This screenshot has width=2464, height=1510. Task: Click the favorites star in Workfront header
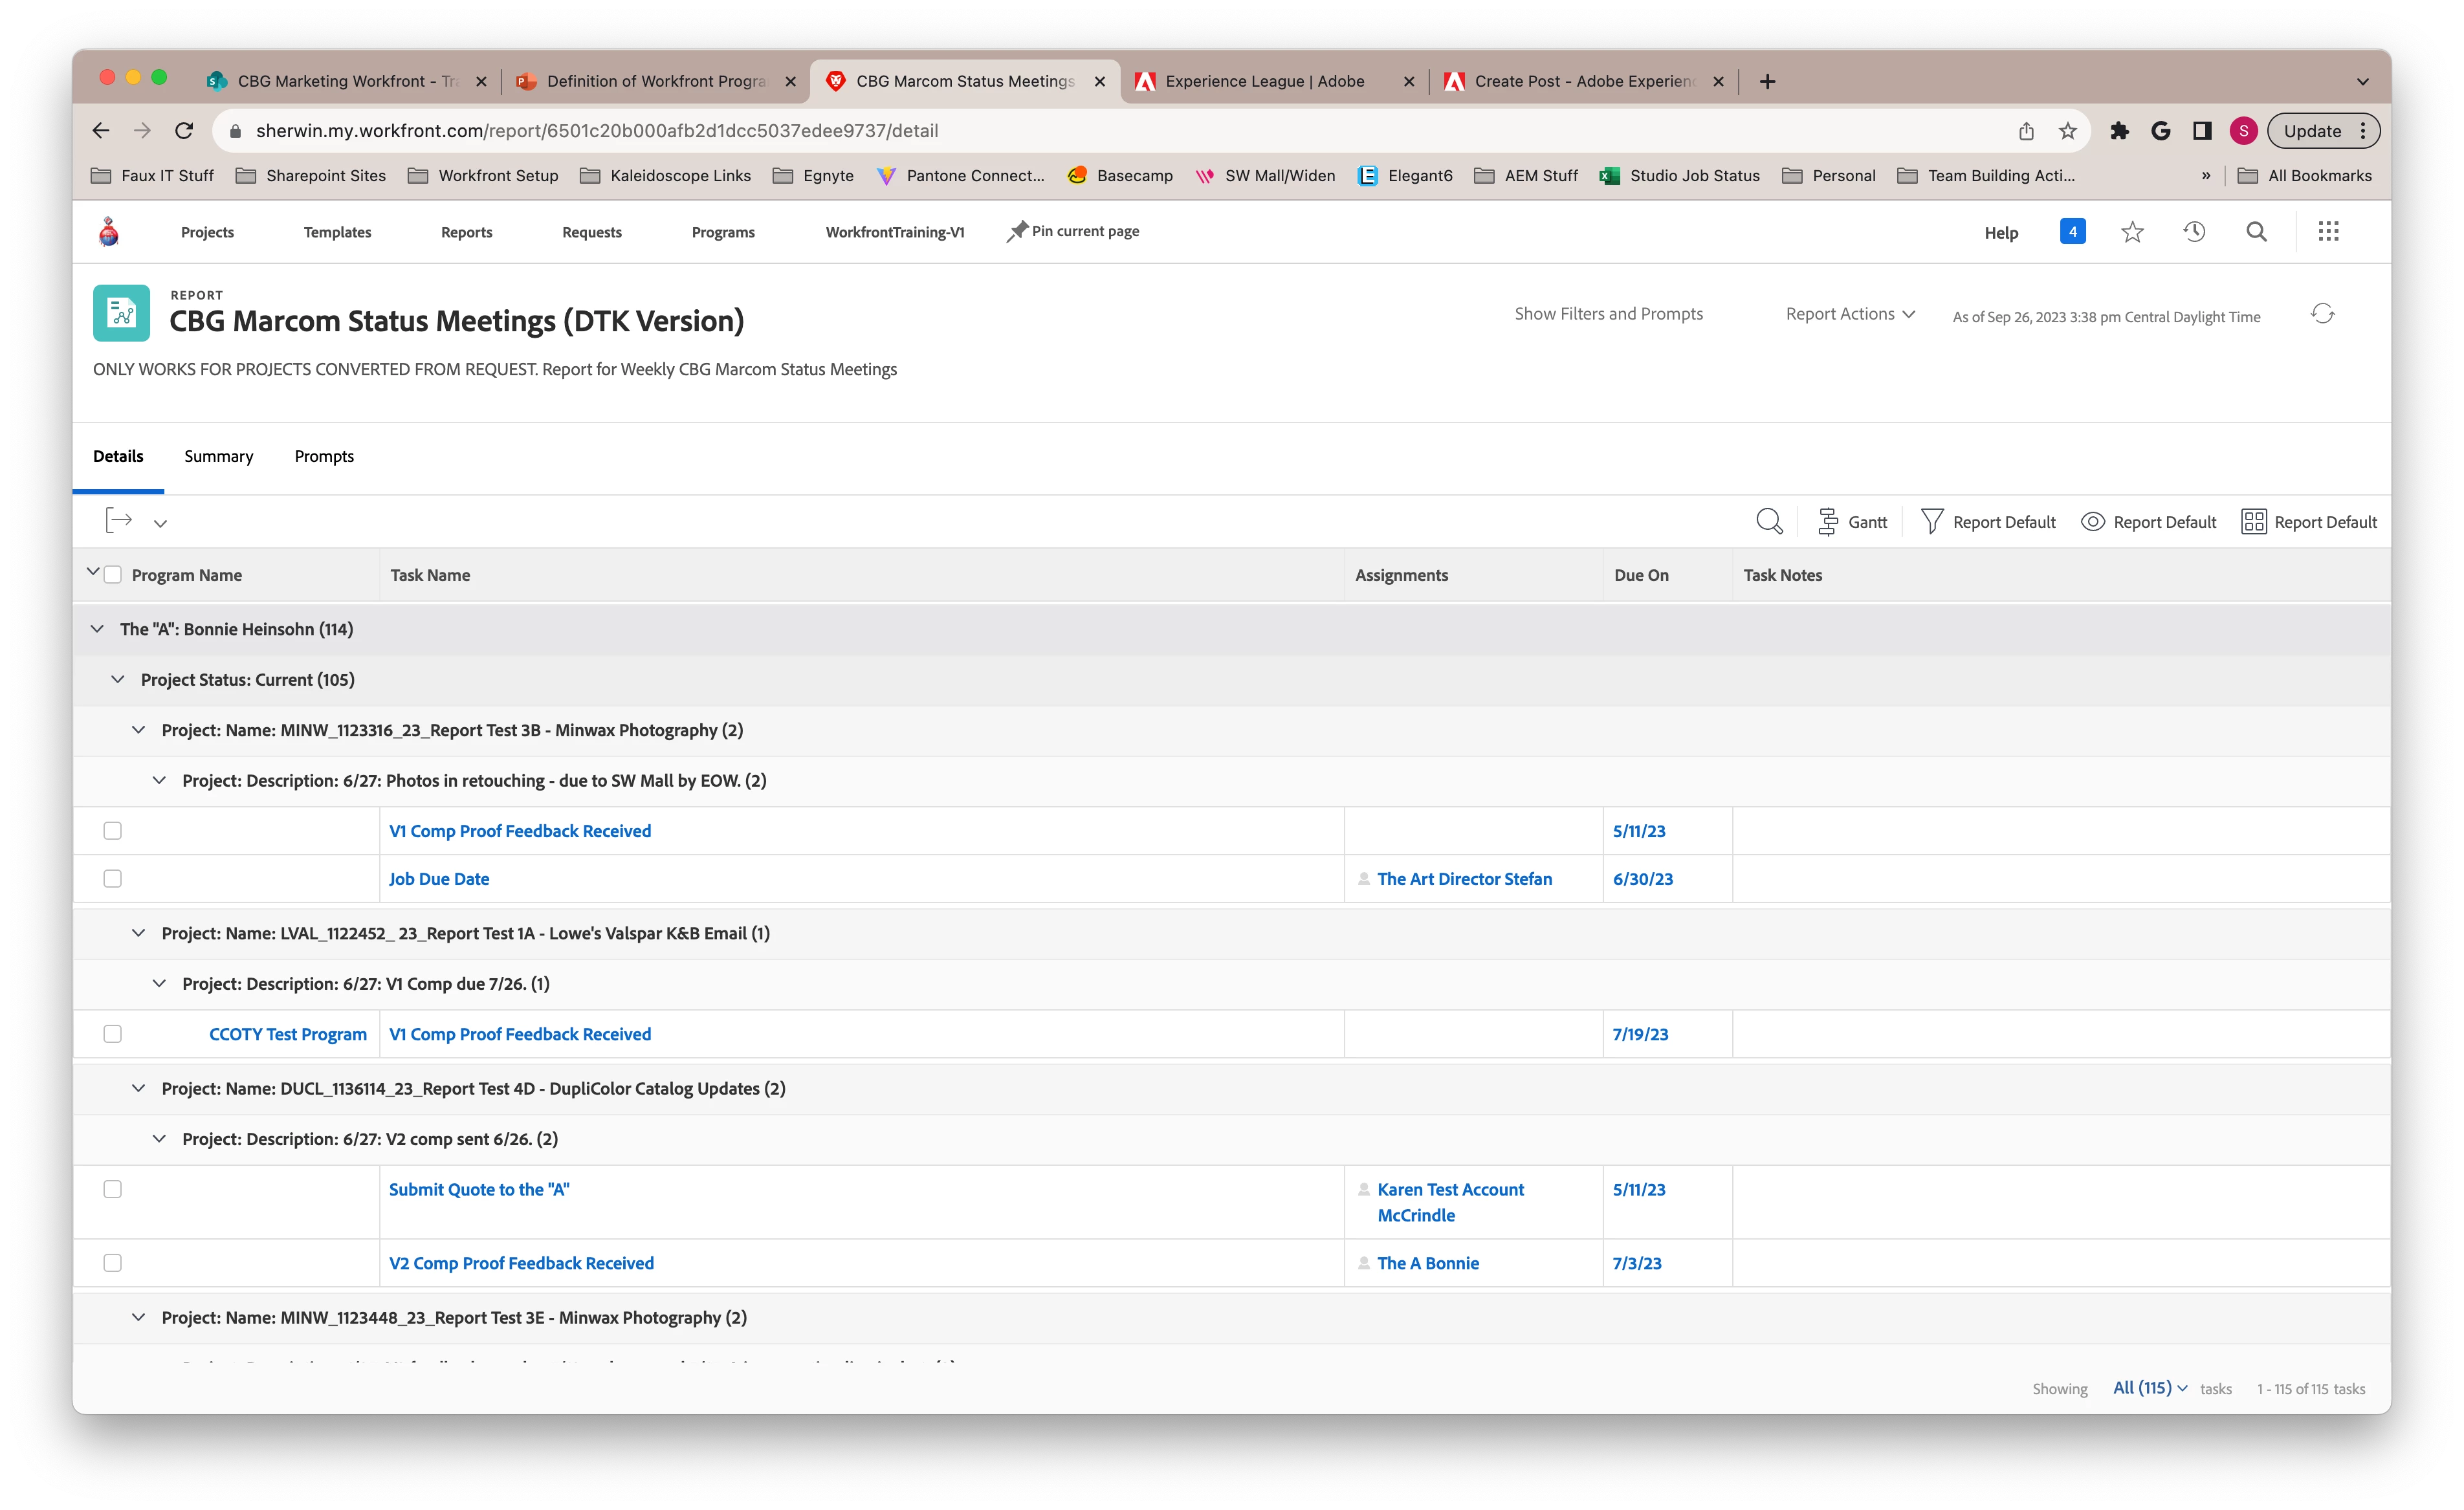2132,232
